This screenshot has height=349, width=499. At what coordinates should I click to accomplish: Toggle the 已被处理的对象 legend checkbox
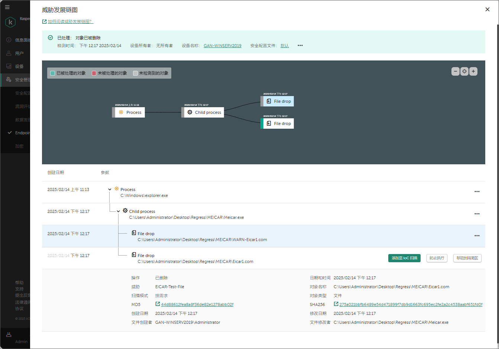[53, 73]
